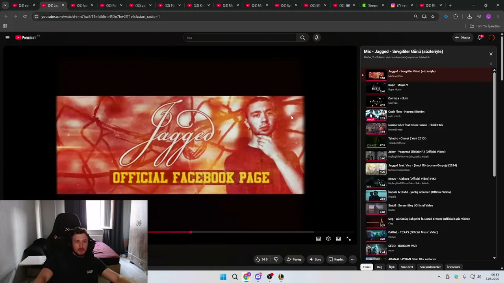Viewport: 504px width, 283px height.
Task: Select the Ceg filter chip
Action: pyautogui.click(x=380, y=267)
